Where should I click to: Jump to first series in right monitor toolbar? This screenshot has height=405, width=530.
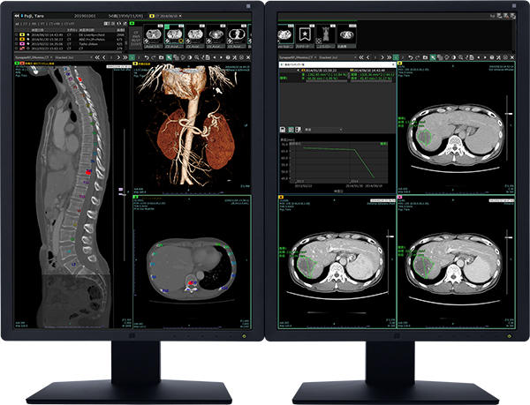click(x=361, y=57)
